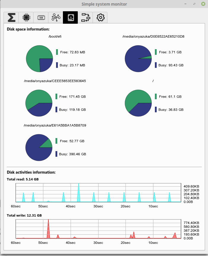Minimize the Simple system monitor window

coord(185,4)
